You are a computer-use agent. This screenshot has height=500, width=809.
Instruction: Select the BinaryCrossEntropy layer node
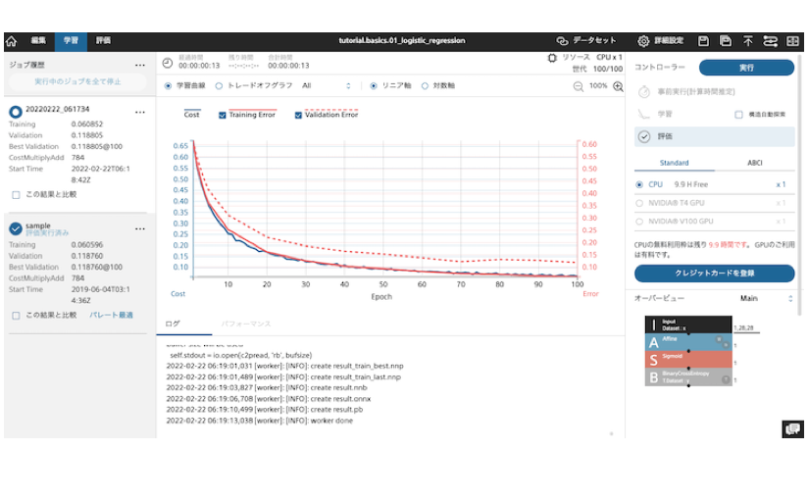point(688,376)
